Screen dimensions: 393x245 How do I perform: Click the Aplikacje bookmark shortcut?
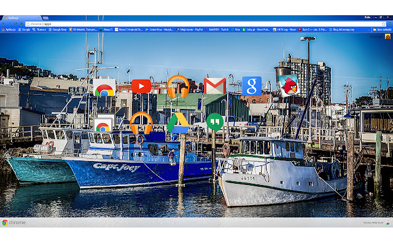[x=9, y=29]
